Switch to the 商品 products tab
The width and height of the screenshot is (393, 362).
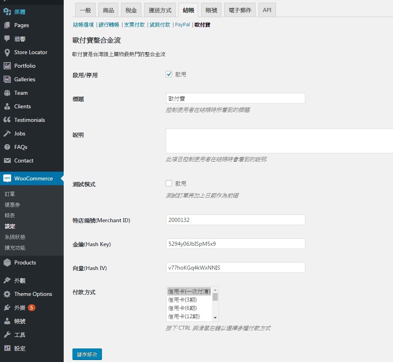(108, 10)
